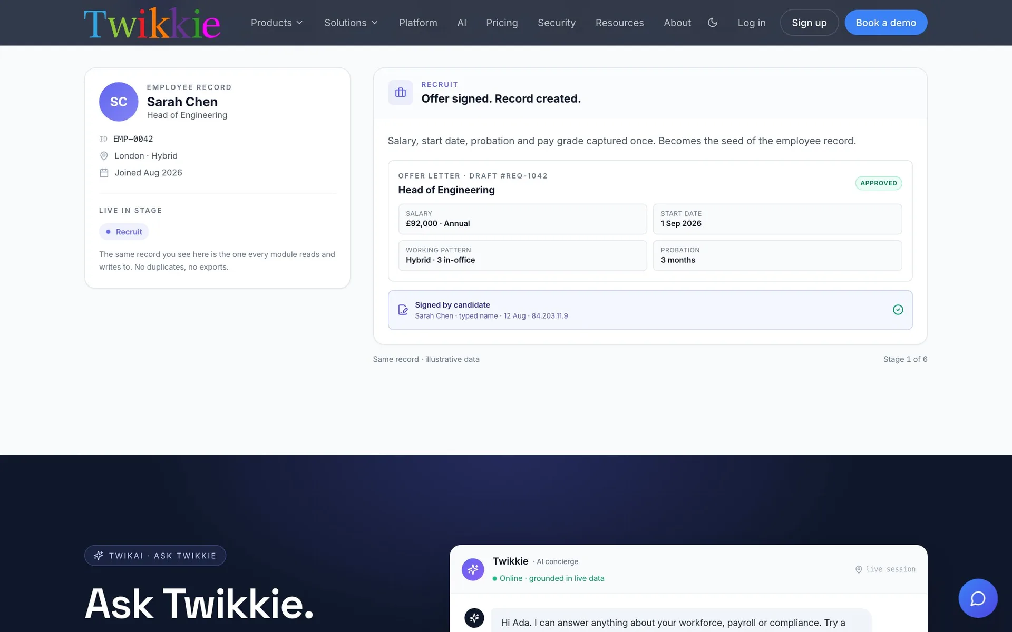Click the dark sparkle icon beside the Hi Ada message
Image resolution: width=1012 pixels, height=632 pixels.
[474, 618]
